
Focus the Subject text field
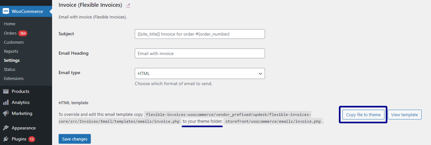pos(200,34)
